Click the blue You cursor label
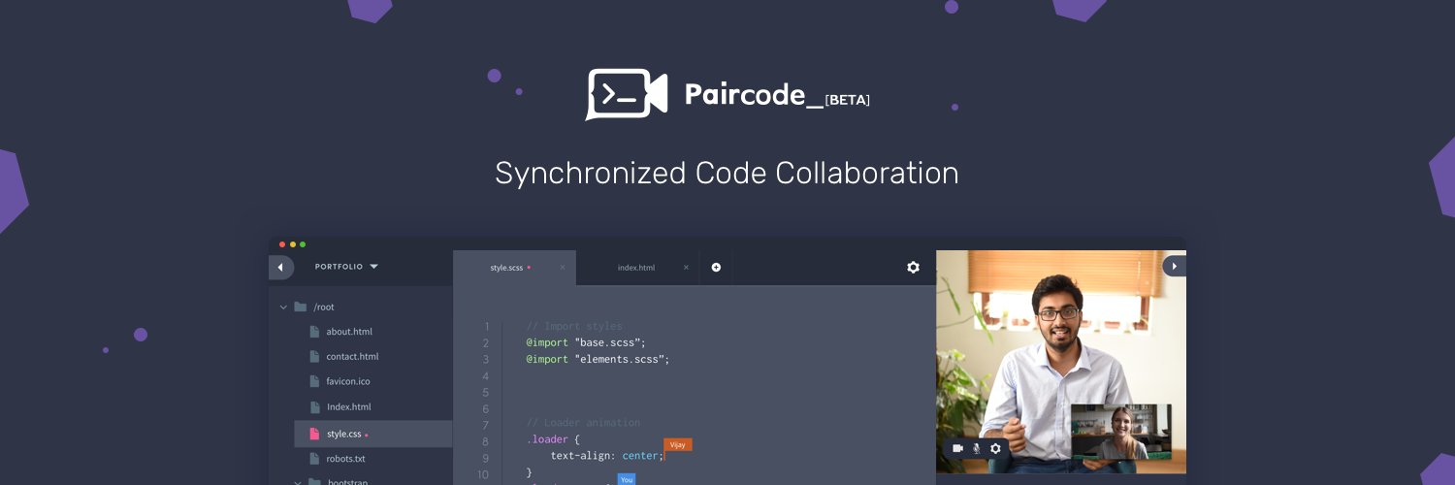1455x485 pixels. pyautogui.click(x=627, y=479)
